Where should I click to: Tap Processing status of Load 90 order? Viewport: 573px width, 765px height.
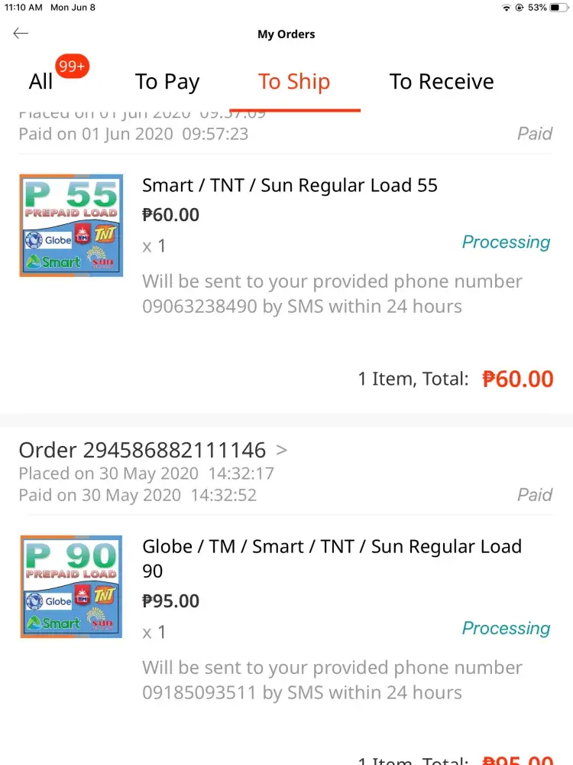click(x=506, y=629)
